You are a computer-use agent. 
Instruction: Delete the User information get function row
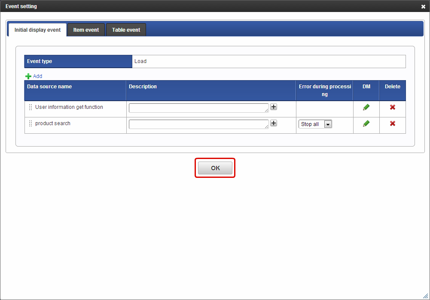(393, 107)
